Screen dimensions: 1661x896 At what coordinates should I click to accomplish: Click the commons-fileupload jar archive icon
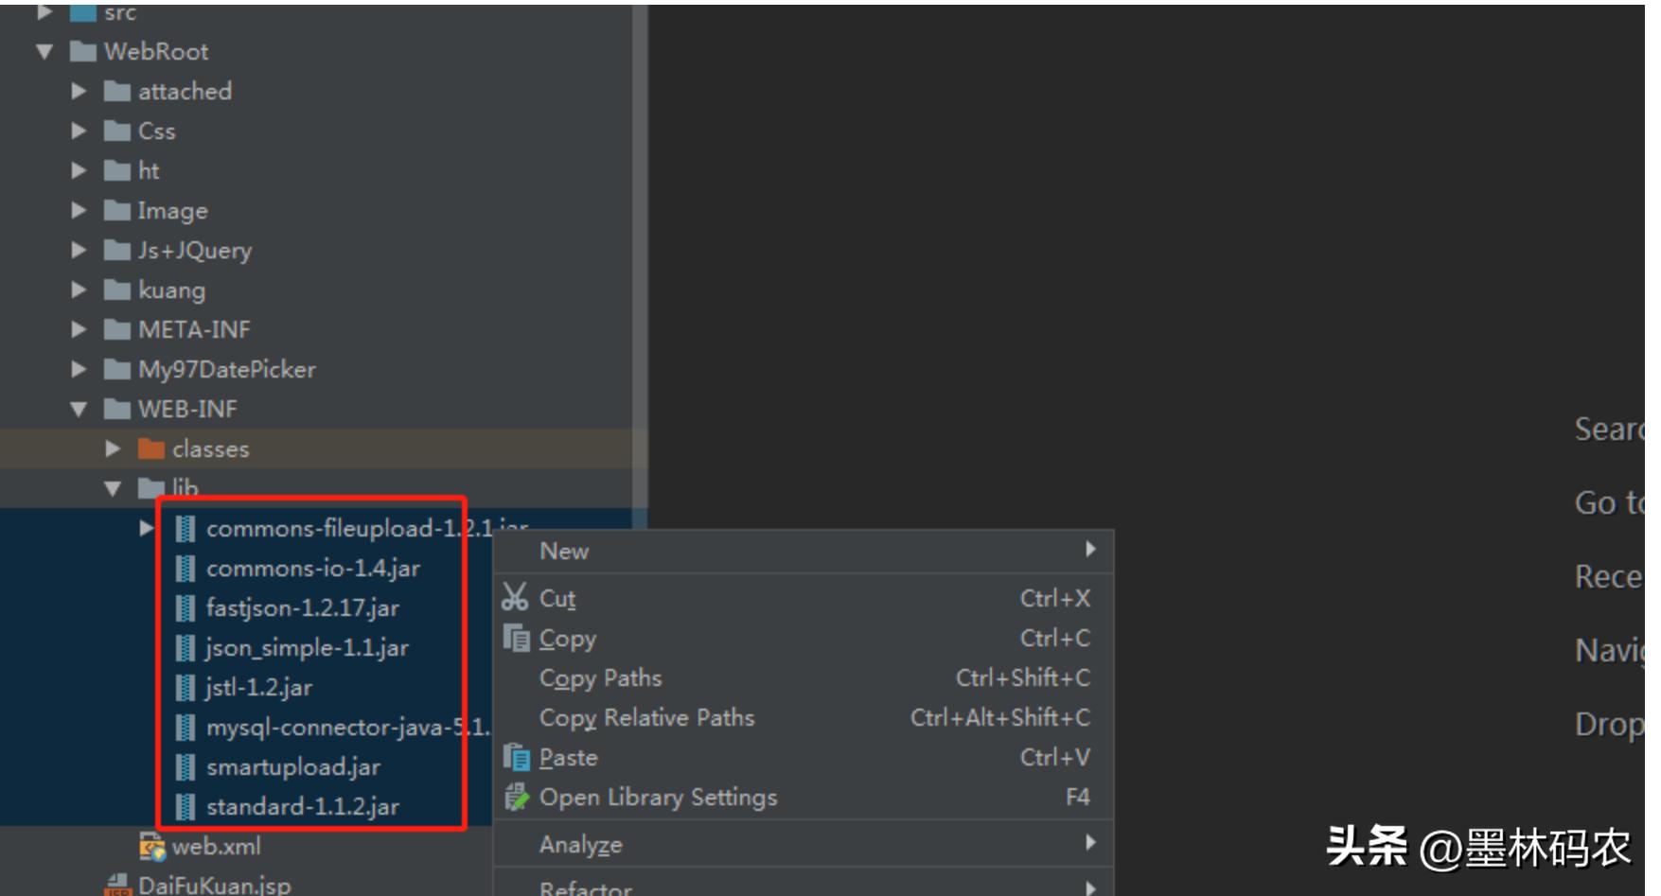tap(186, 528)
